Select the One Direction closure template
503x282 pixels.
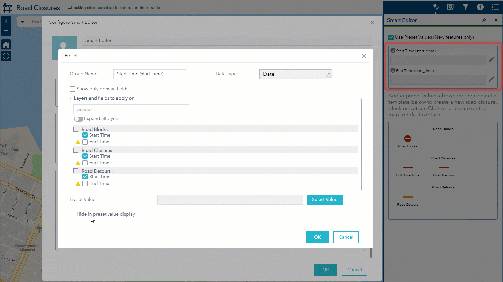[443, 168]
